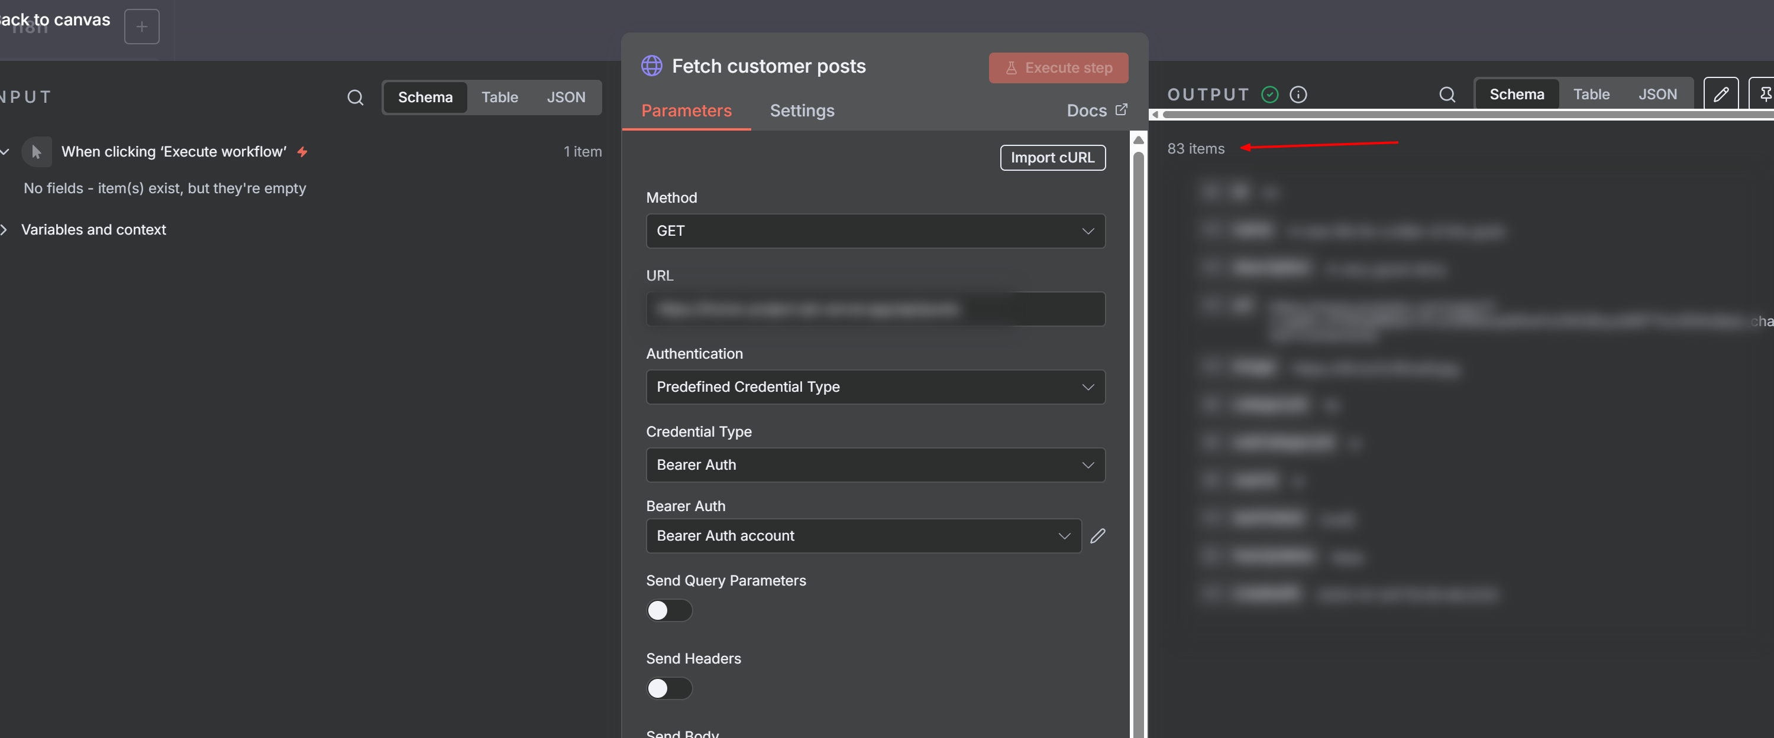
Task: Click 'When clicking Execute workflow' label
Action: click(x=173, y=152)
